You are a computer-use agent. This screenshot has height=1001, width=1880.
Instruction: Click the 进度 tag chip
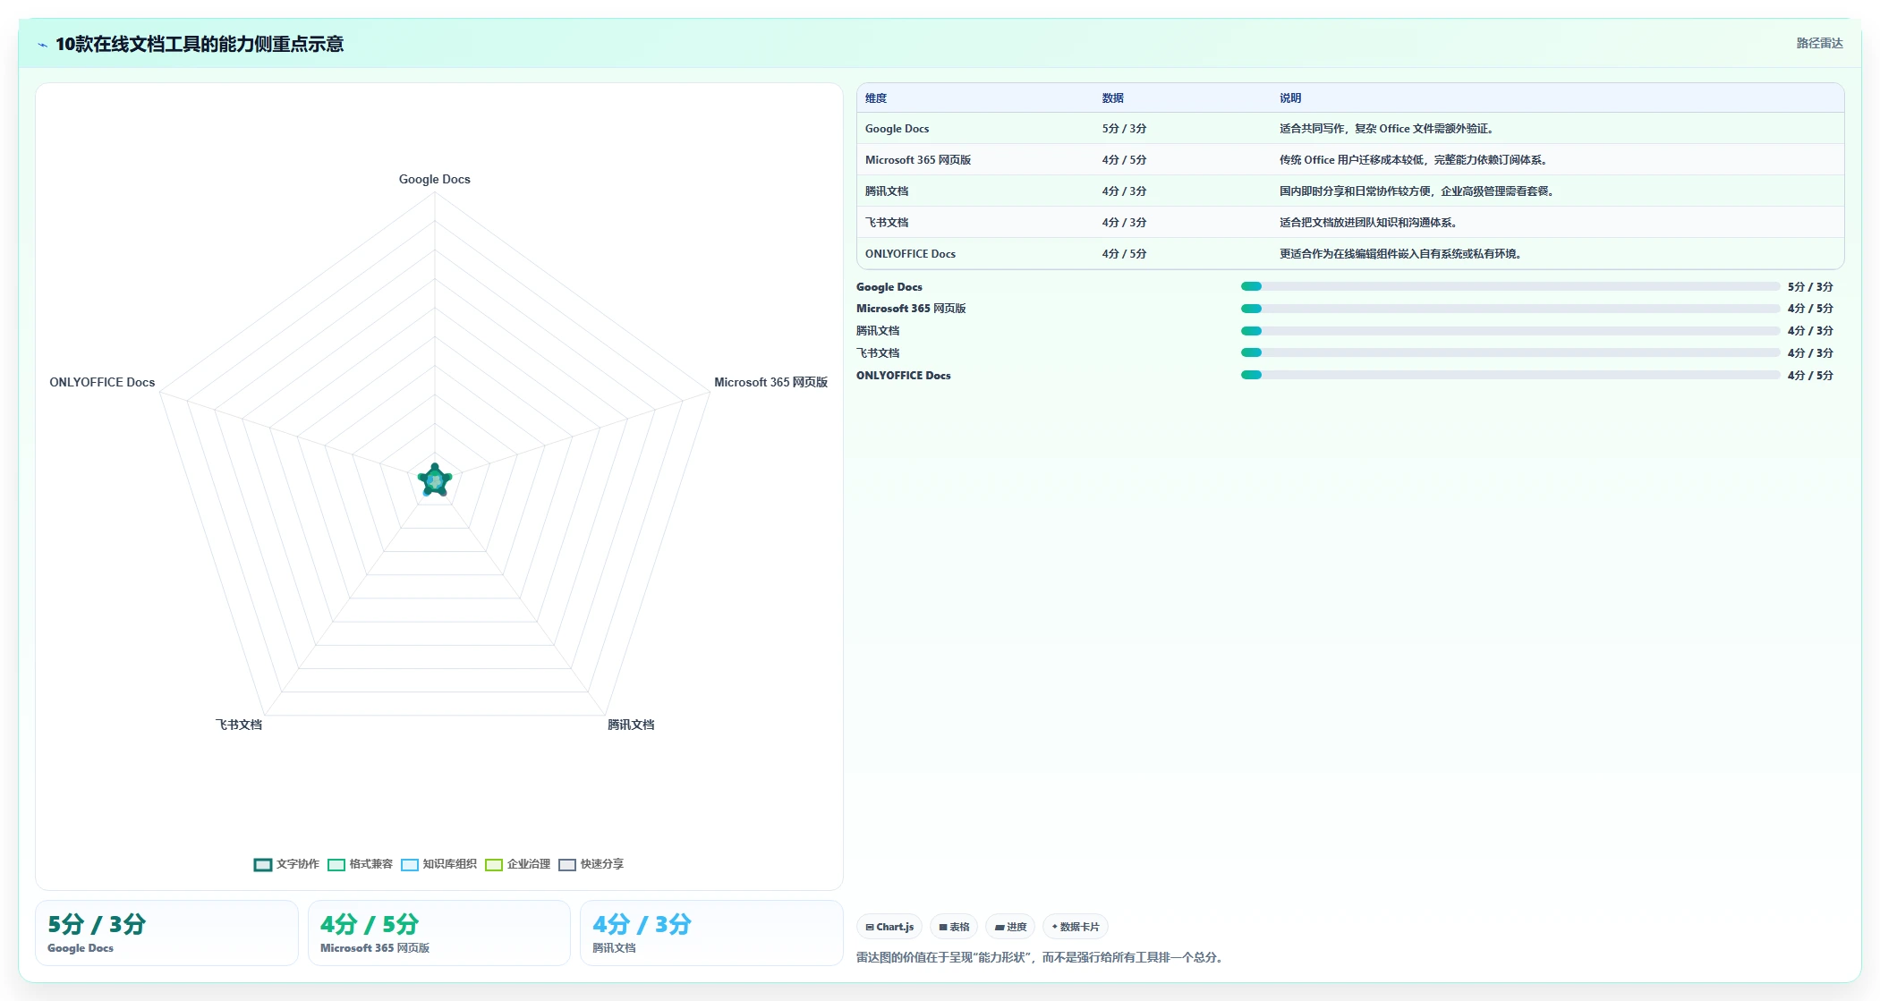pos(1010,927)
